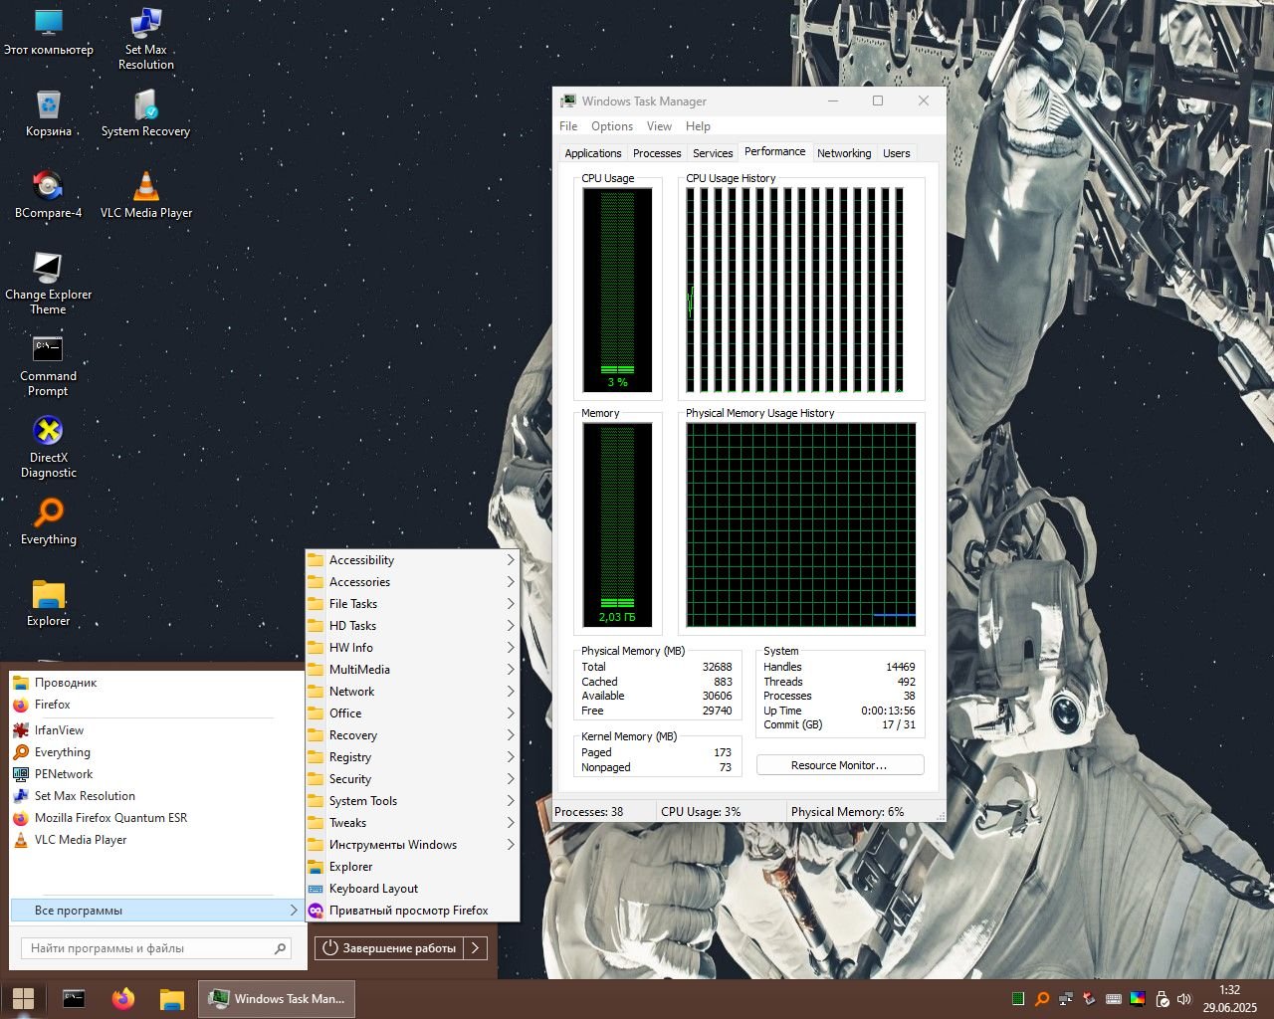
Task: Open System Recovery desktop icon
Action: pos(145,105)
